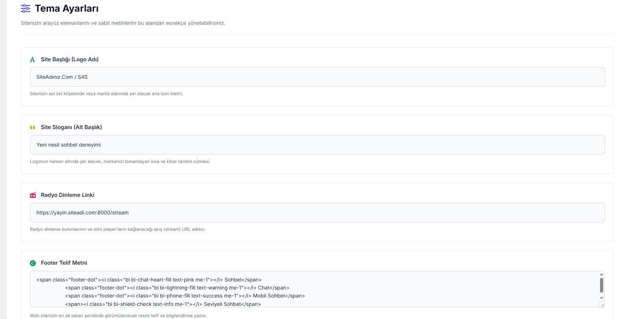Screen dimensions: 627x319
Task: Click the code line ending with Sohbet</span> first row
Action: (x=149, y=280)
